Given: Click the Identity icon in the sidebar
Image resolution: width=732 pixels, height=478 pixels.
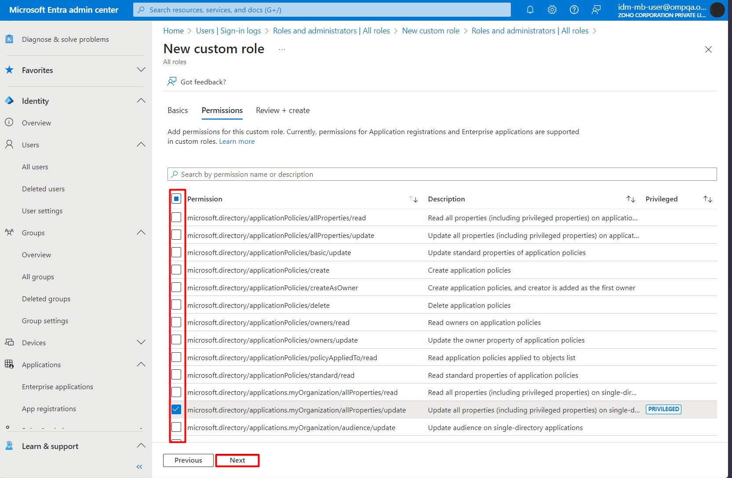Looking at the screenshot, I should (9, 100).
